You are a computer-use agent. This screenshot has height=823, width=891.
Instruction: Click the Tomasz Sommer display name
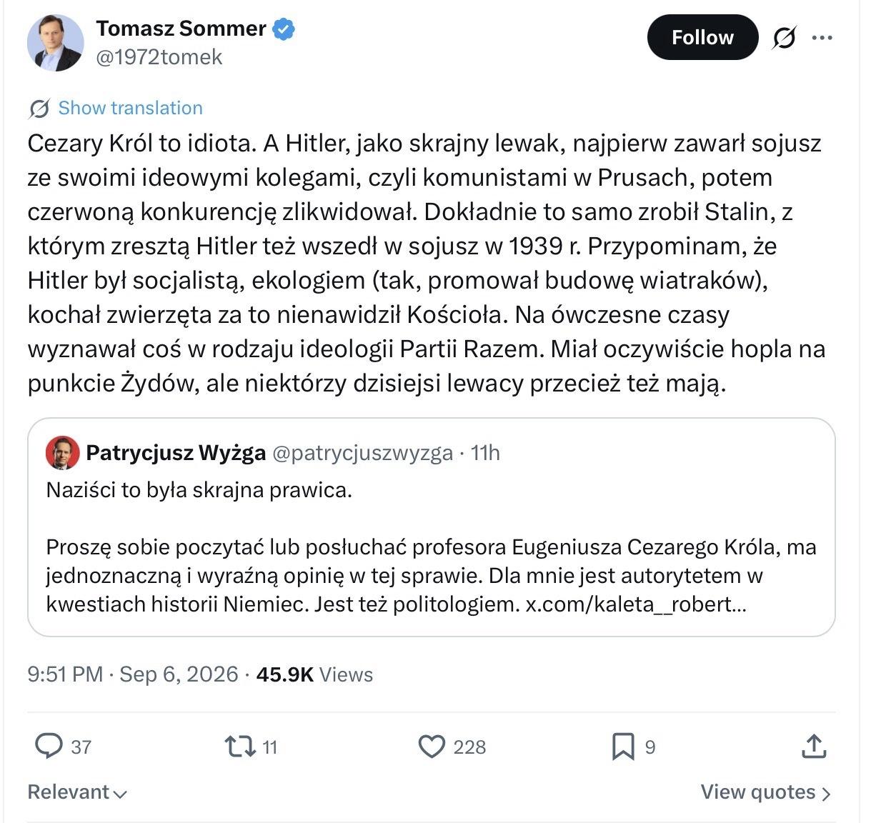coord(181,29)
